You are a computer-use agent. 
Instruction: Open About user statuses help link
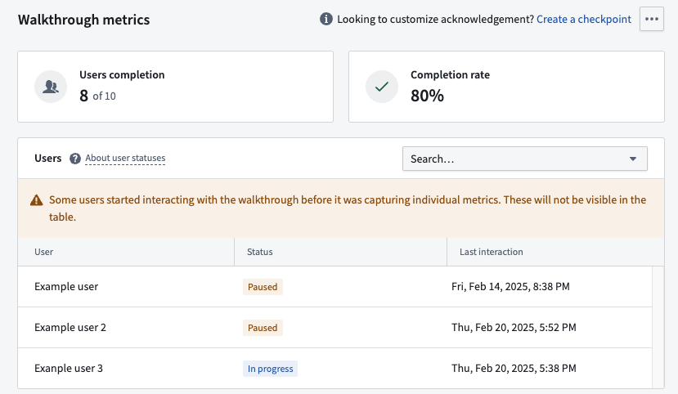pyautogui.click(x=125, y=158)
